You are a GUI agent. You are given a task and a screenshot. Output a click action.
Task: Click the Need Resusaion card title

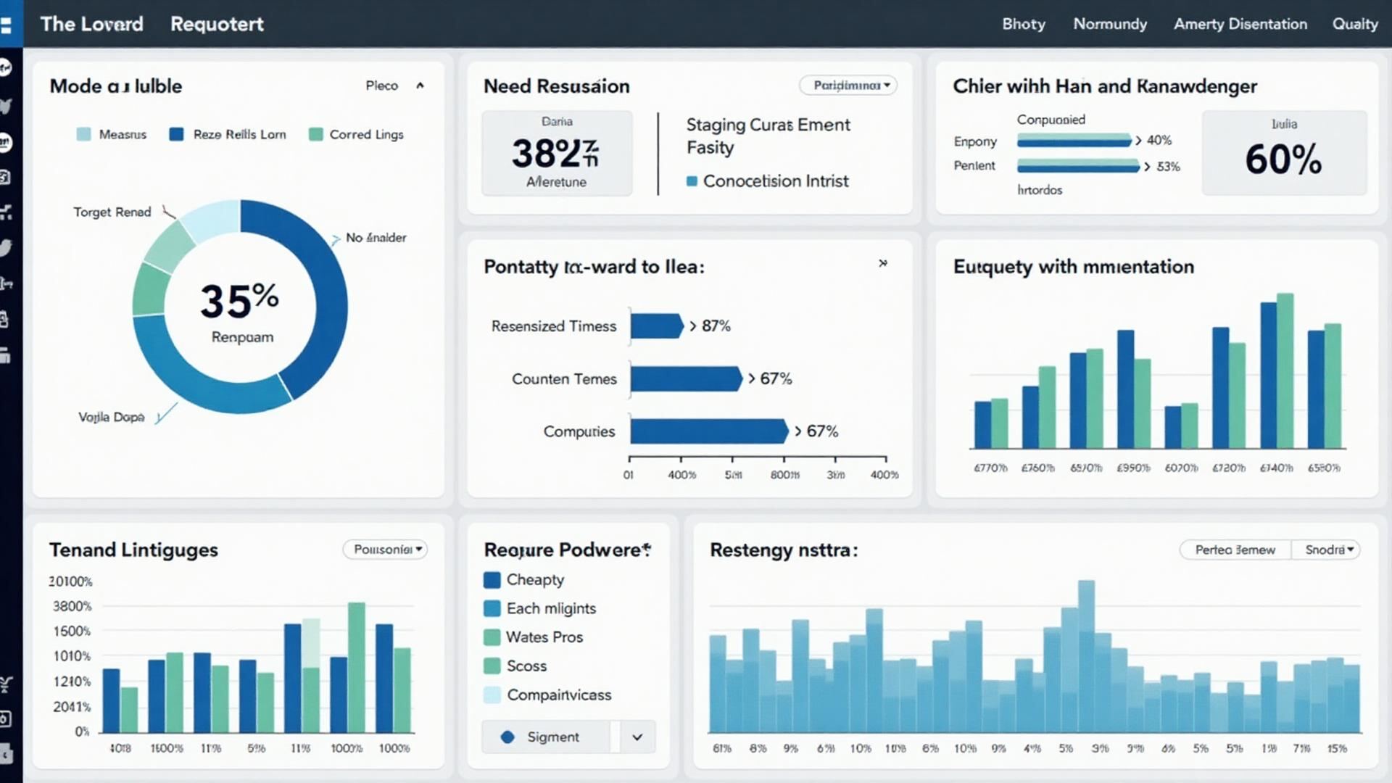tap(557, 86)
